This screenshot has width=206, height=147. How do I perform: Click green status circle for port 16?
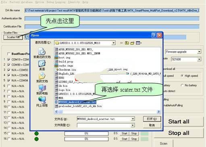(36, 139)
